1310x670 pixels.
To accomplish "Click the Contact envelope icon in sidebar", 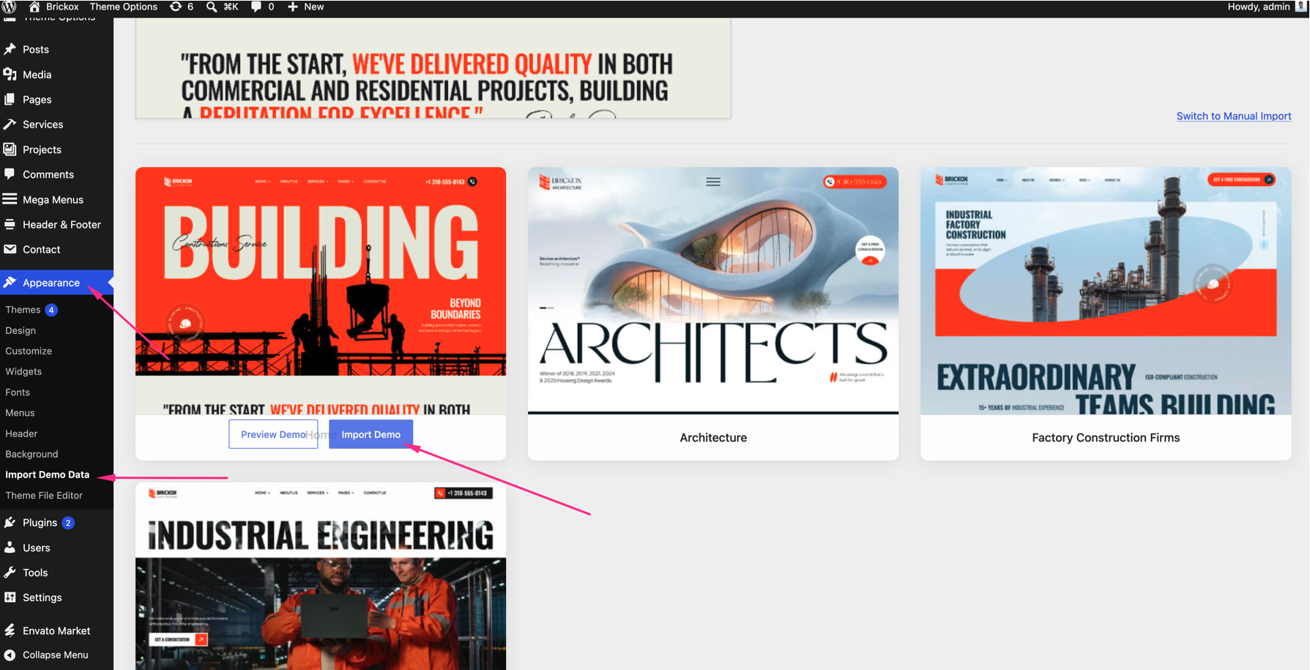I will click(x=10, y=249).
